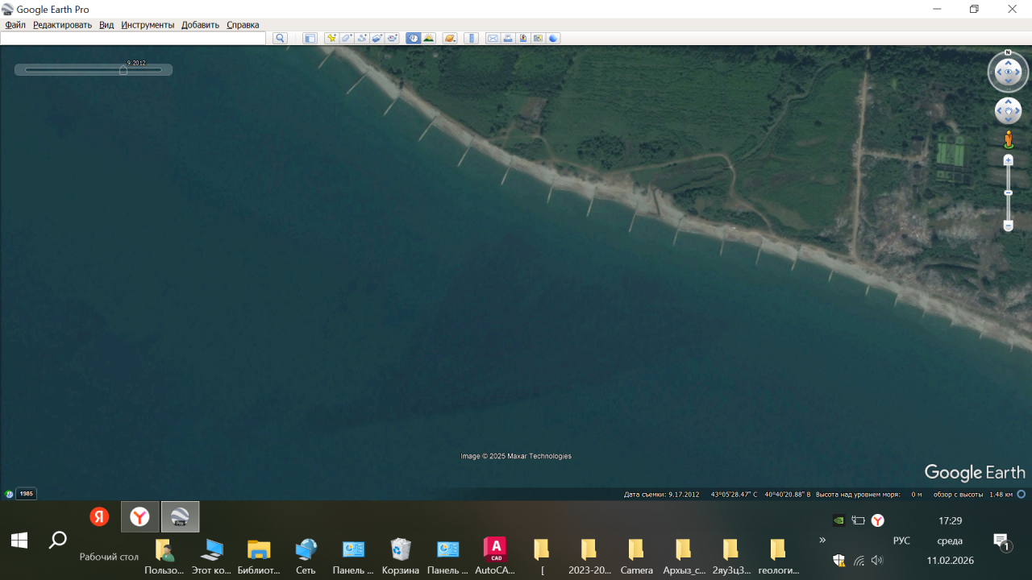
Task: Click the search magnifier button
Action: click(280, 39)
